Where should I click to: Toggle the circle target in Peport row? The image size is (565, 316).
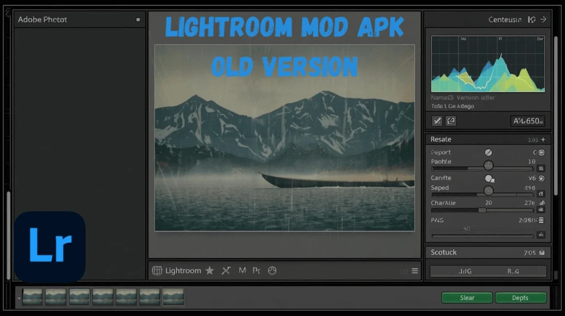tap(541, 152)
